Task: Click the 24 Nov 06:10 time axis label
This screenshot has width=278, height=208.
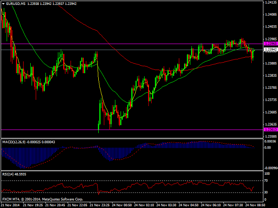Action: click(x=211, y=205)
